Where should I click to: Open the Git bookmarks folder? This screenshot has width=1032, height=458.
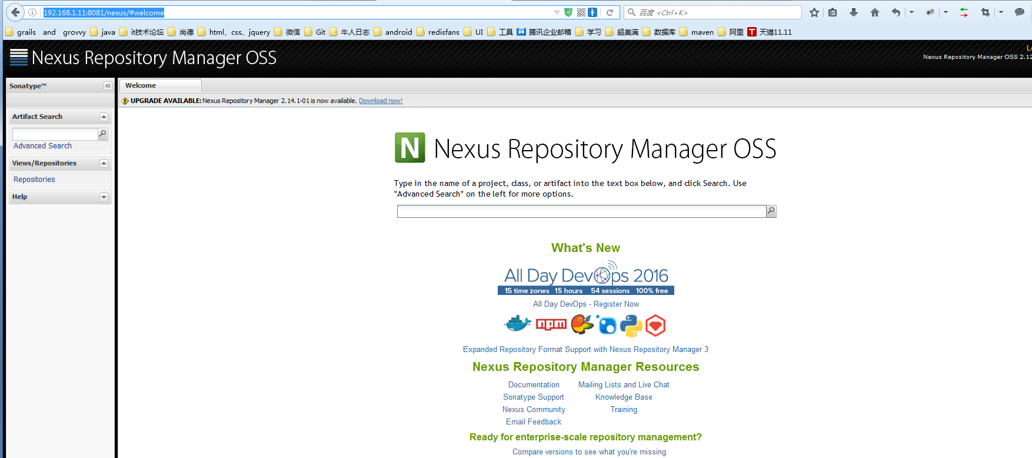[x=315, y=32]
